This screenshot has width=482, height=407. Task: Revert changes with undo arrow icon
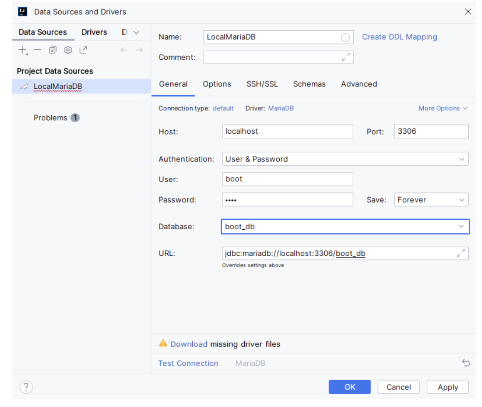coord(466,363)
